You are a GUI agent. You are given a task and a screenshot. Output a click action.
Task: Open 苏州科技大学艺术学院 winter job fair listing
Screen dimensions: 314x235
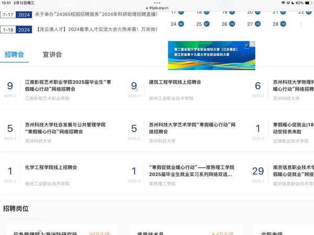[x=192, y=128]
